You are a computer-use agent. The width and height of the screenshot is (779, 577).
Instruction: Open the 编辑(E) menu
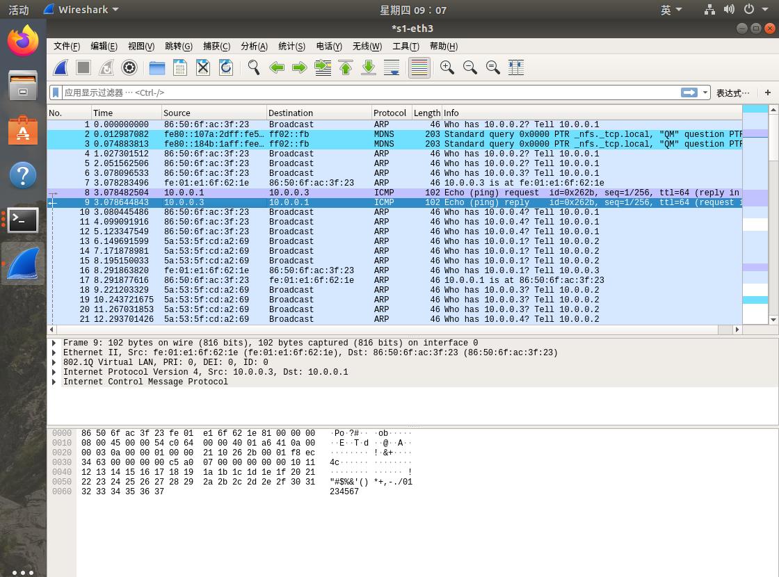(x=104, y=46)
